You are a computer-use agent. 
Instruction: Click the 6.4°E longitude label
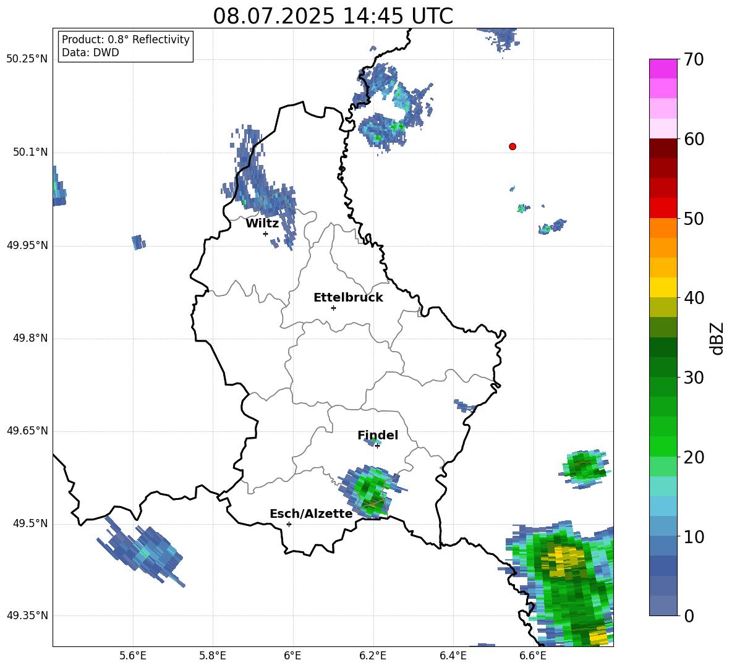(453, 656)
